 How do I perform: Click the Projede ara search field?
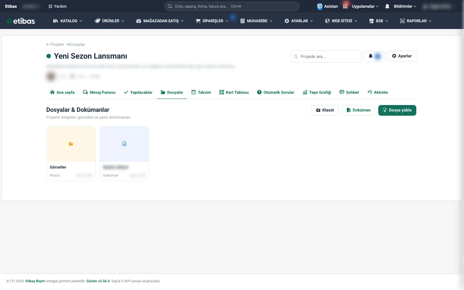(x=326, y=56)
